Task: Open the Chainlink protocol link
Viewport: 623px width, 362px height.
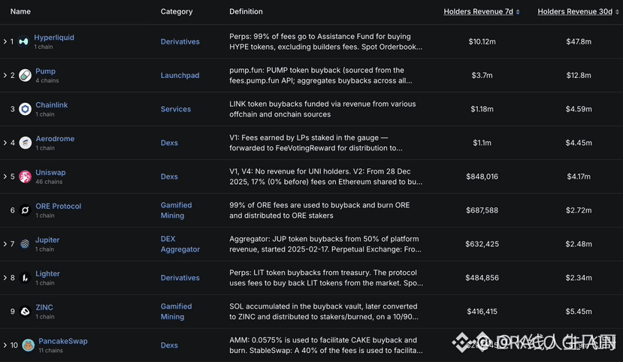Action: (x=52, y=105)
